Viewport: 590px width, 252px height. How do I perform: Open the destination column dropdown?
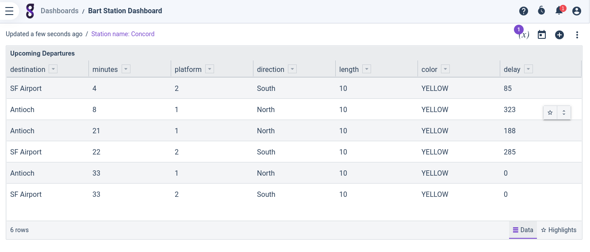coord(53,69)
